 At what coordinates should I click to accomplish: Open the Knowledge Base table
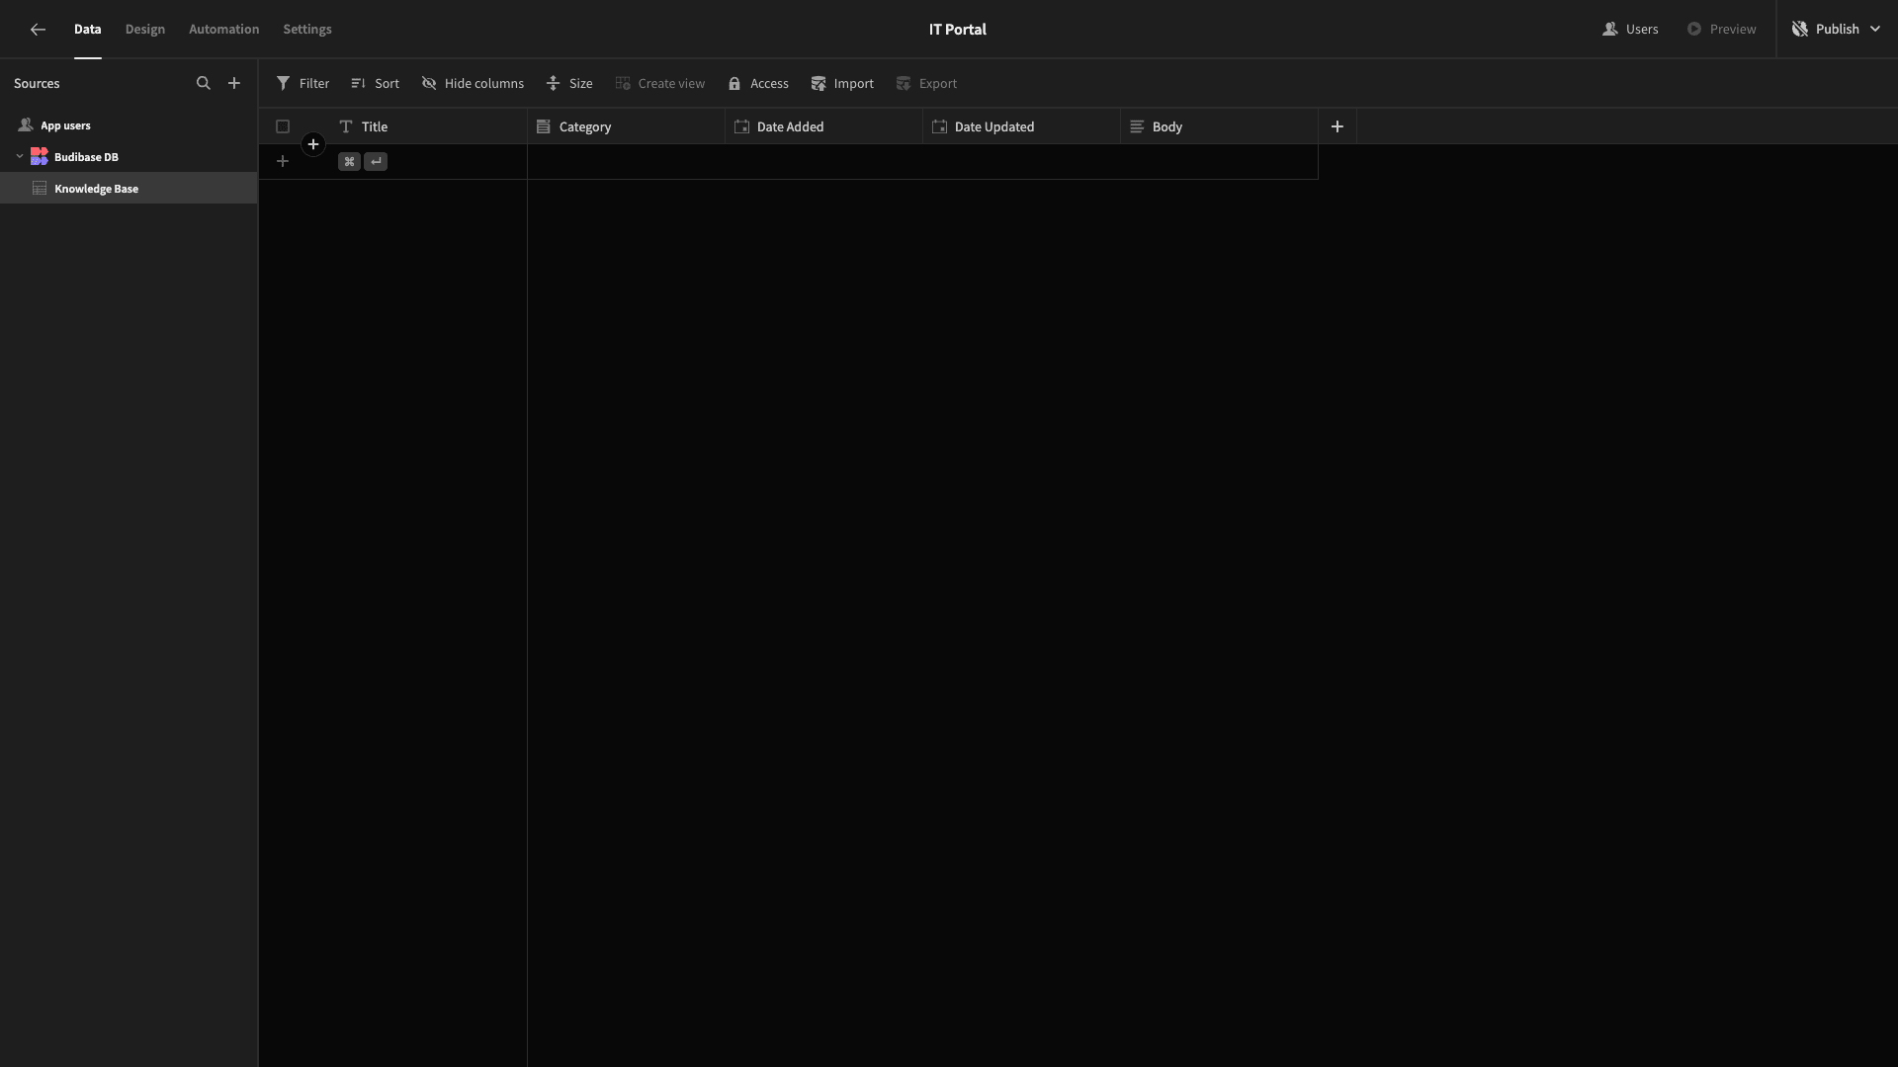(129, 189)
